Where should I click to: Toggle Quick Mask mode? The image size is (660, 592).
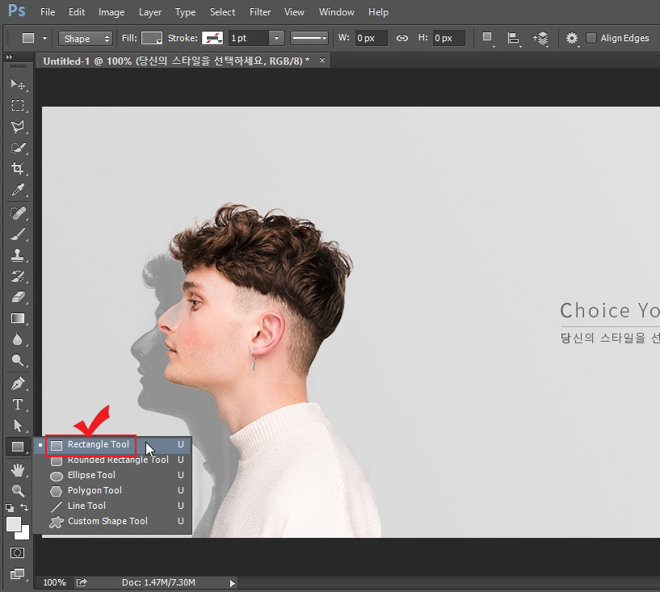coord(17,552)
